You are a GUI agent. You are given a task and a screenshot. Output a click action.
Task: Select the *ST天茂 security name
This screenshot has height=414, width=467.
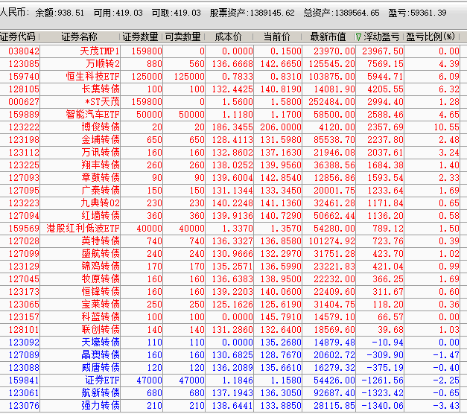102,101
